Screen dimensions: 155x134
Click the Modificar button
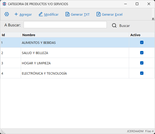(x=49, y=14)
